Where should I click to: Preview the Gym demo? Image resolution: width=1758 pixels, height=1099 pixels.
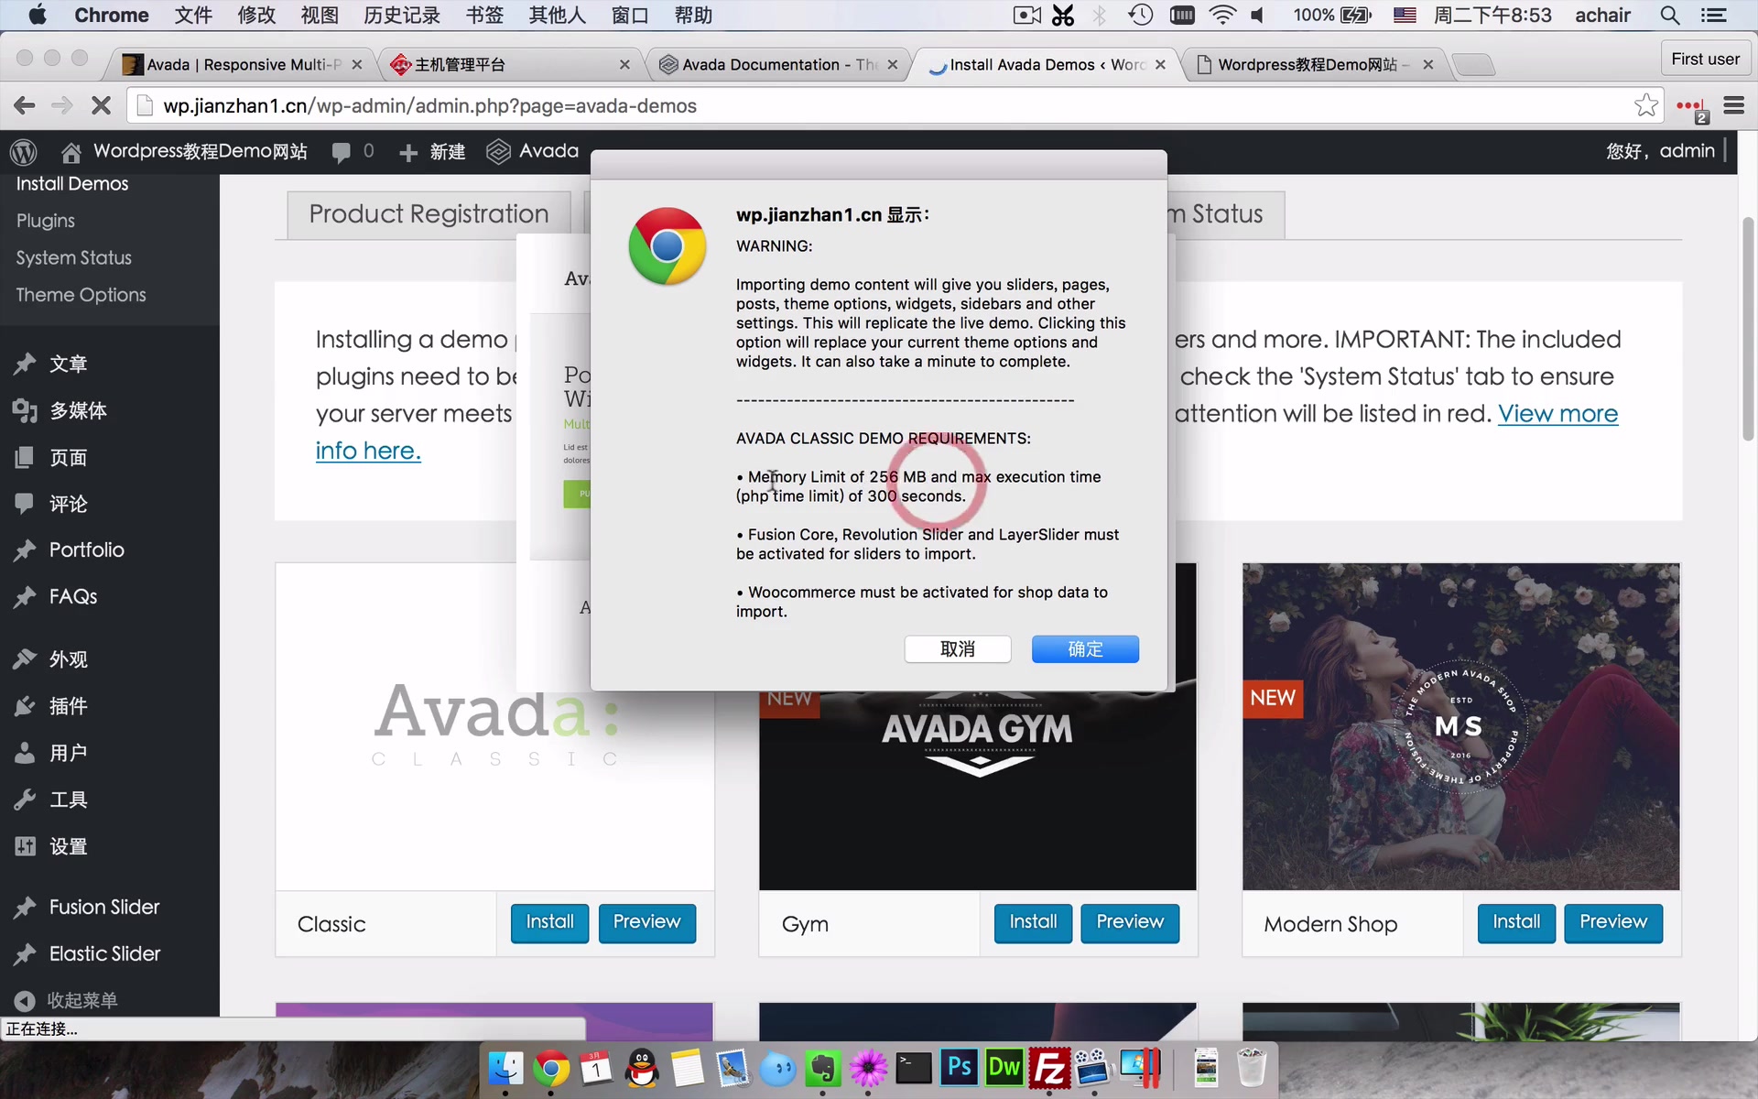tap(1130, 922)
